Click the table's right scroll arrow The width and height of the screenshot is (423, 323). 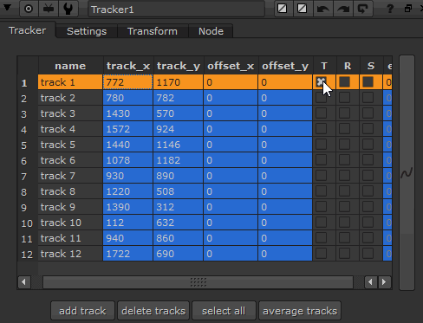pyautogui.click(x=384, y=282)
